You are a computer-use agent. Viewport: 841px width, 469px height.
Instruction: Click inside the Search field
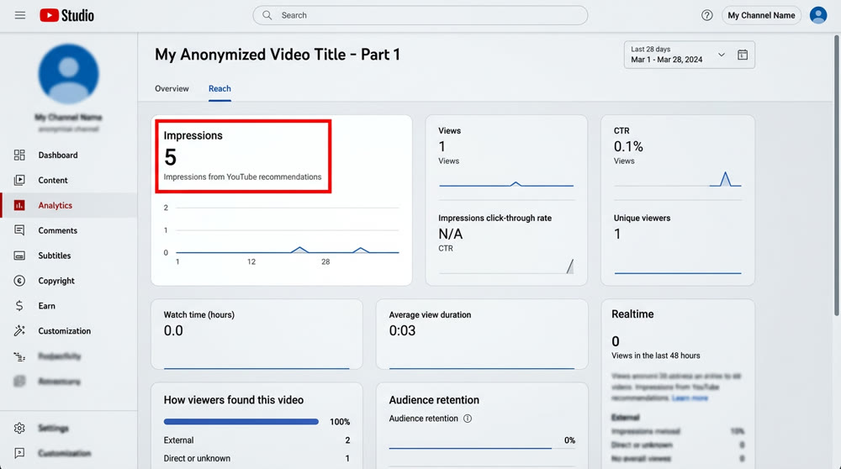(x=420, y=15)
